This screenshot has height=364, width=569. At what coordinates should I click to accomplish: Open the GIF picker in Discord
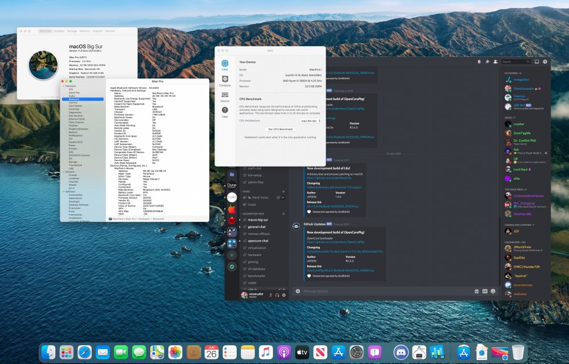tap(485, 291)
